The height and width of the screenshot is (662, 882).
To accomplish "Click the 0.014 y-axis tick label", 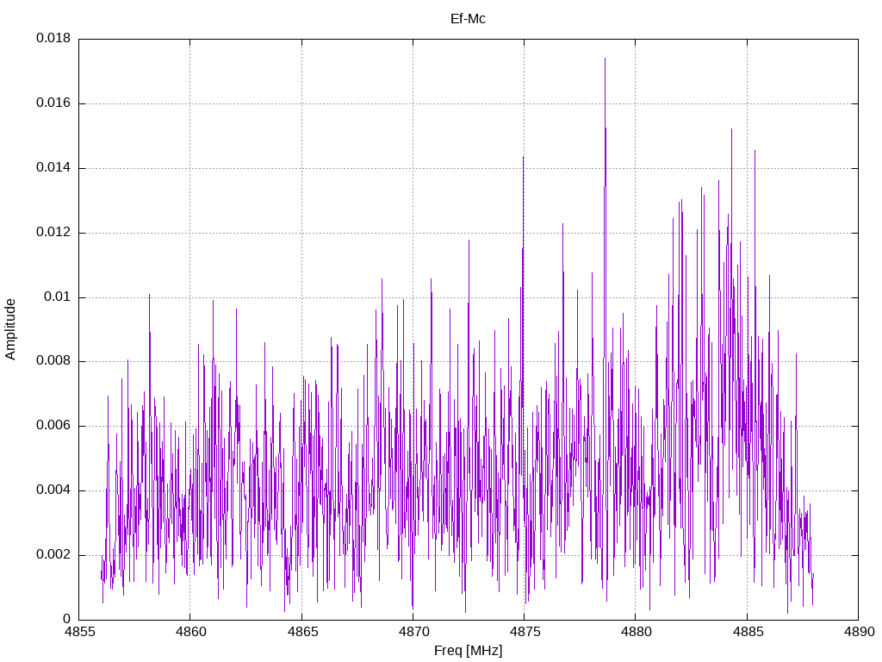I will pos(53,167).
